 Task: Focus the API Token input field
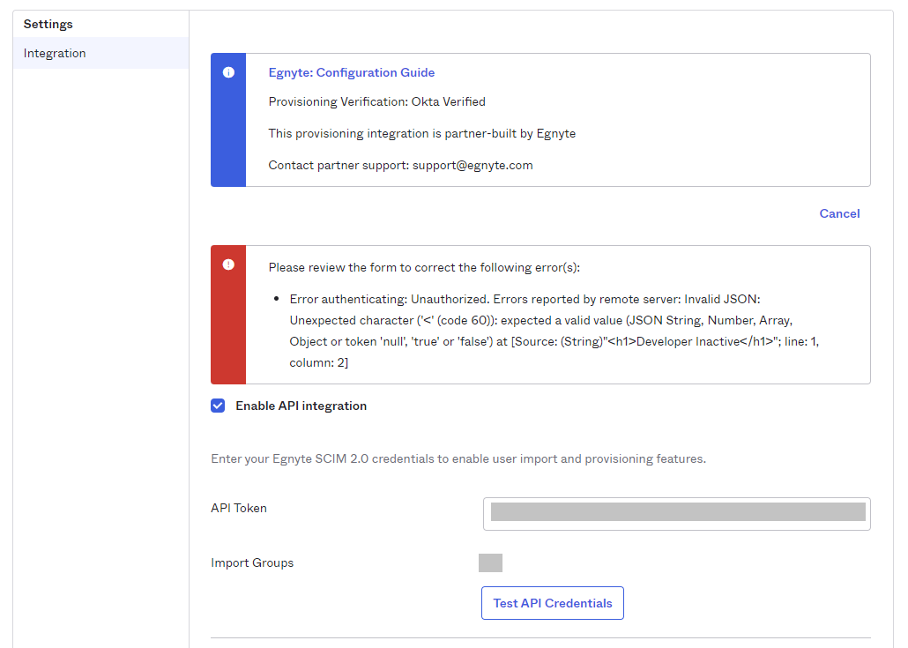[x=676, y=513]
